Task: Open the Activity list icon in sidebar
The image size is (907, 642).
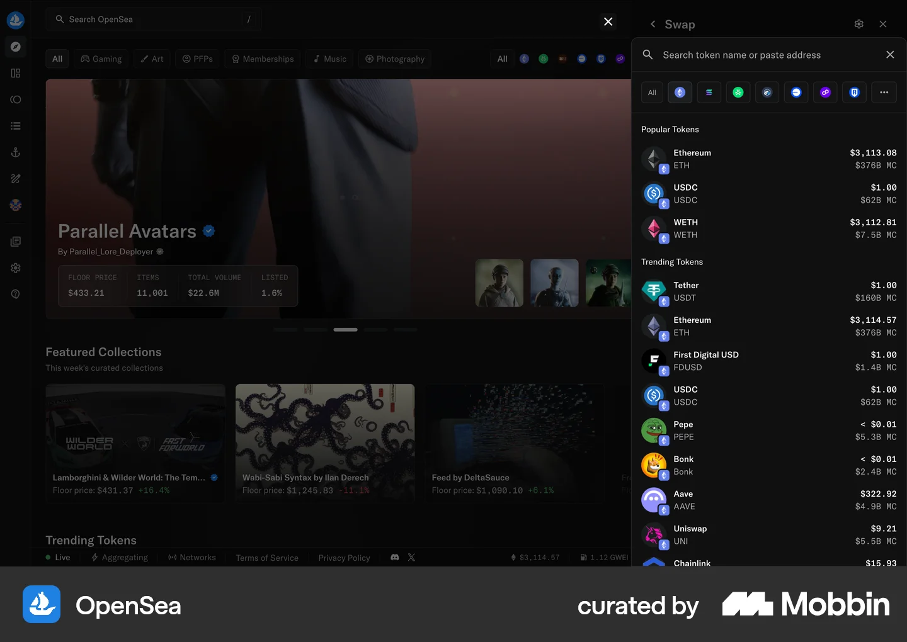Action: (16, 126)
